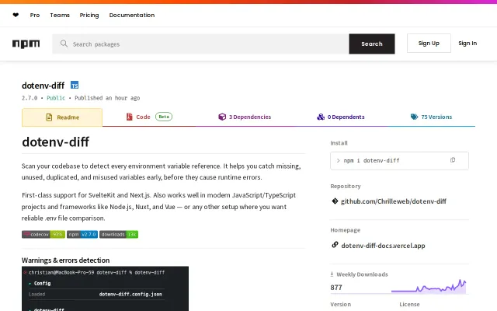Click the link icon beside homepage URL

pyautogui.click(x=335, y=245)
